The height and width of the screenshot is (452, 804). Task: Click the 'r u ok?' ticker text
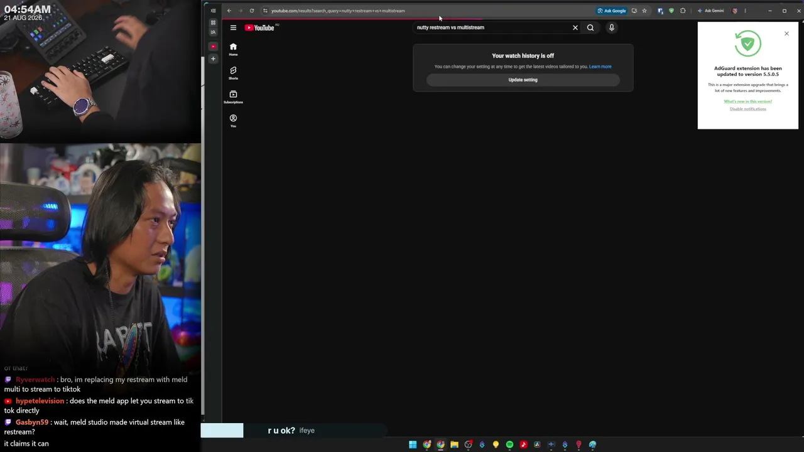281,431
